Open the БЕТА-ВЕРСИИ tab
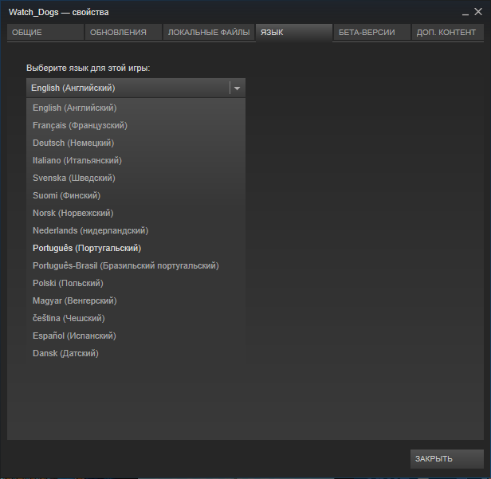The height and width of the screenshot is (479, 491). pos(372,32)
